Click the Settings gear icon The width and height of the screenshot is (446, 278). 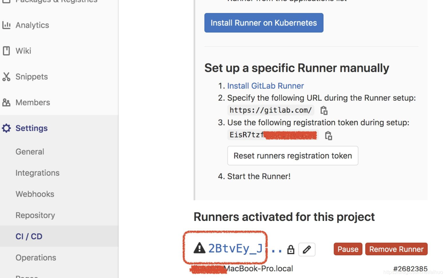point(6,128)
